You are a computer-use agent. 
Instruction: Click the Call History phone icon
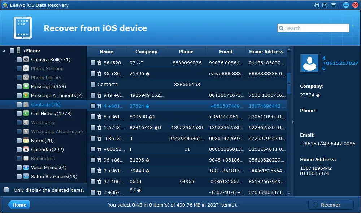(x=26, y=113)
